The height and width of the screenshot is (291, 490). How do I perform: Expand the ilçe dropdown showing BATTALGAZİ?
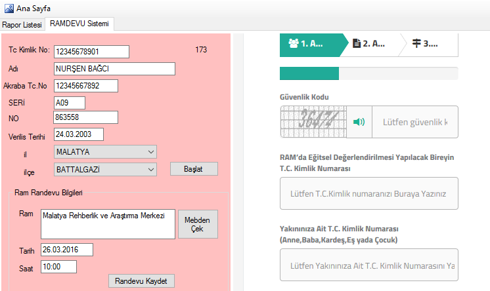pyautogui.click(x=105, y=169)
